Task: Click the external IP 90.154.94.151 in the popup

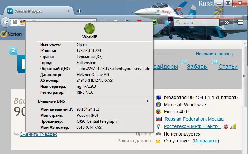Action: click(88, 109)
